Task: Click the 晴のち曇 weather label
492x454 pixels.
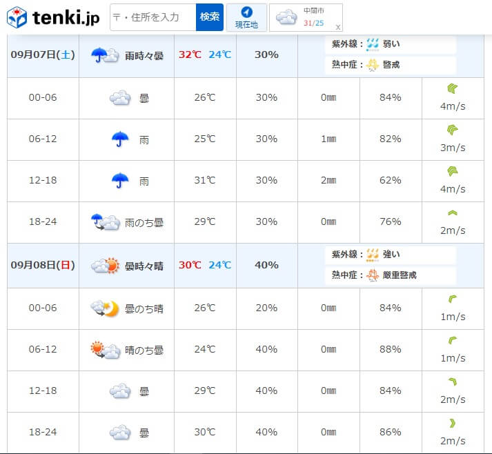Action: pos(144,350)
